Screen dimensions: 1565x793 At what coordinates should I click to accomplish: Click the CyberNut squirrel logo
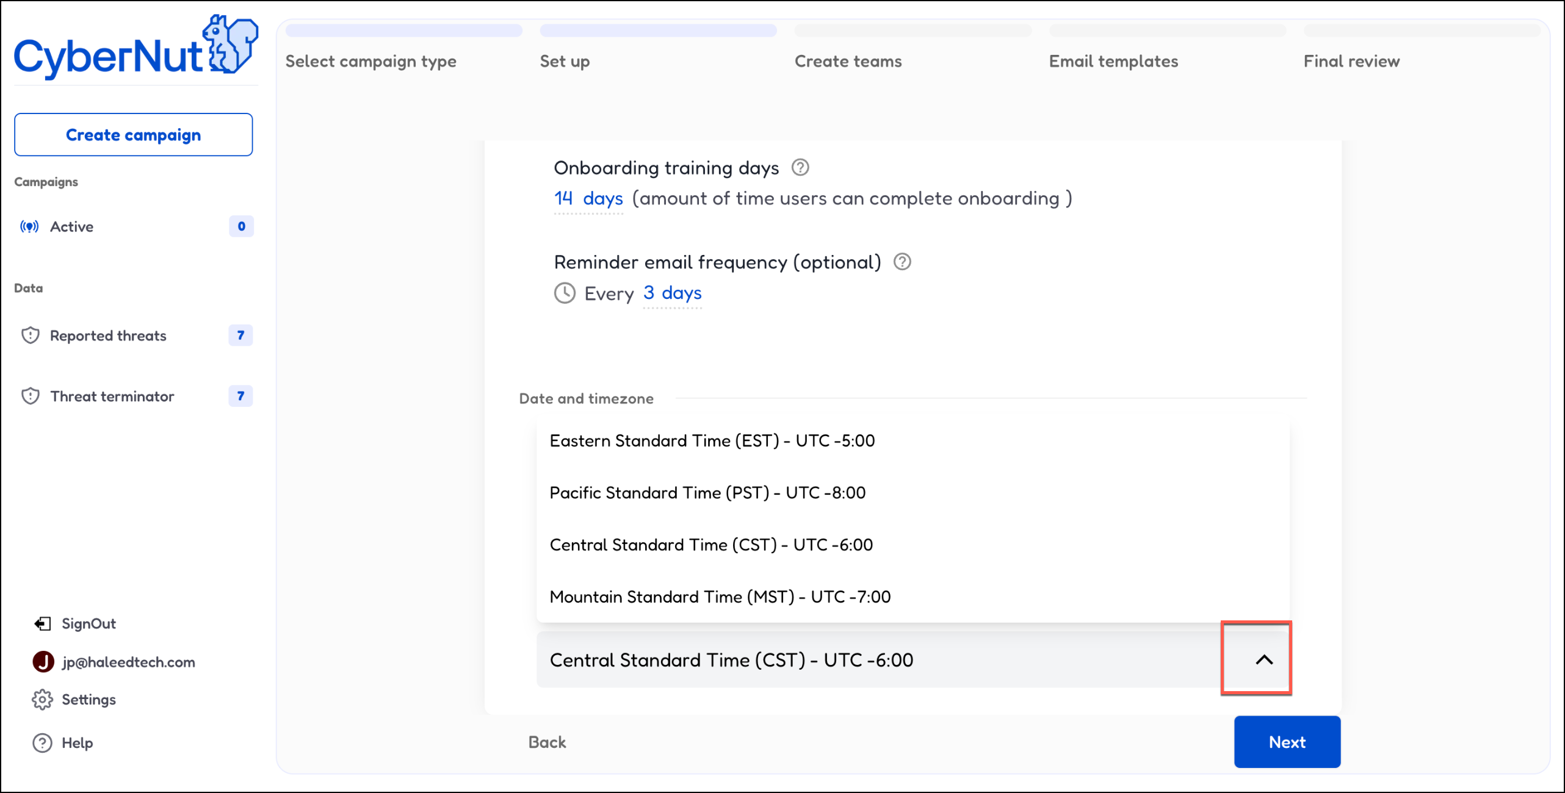[x=230, y=45]
